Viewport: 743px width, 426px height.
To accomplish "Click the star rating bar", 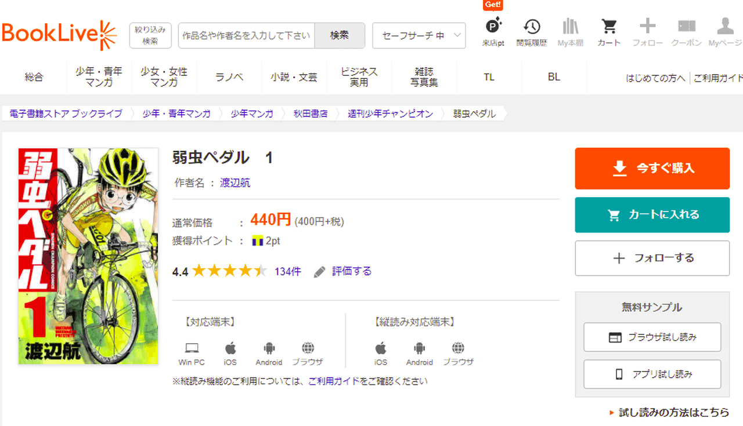I will [229, 271].
